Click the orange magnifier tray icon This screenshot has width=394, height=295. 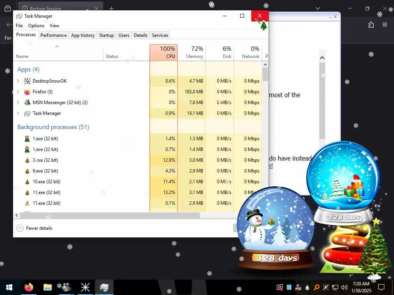317,287
